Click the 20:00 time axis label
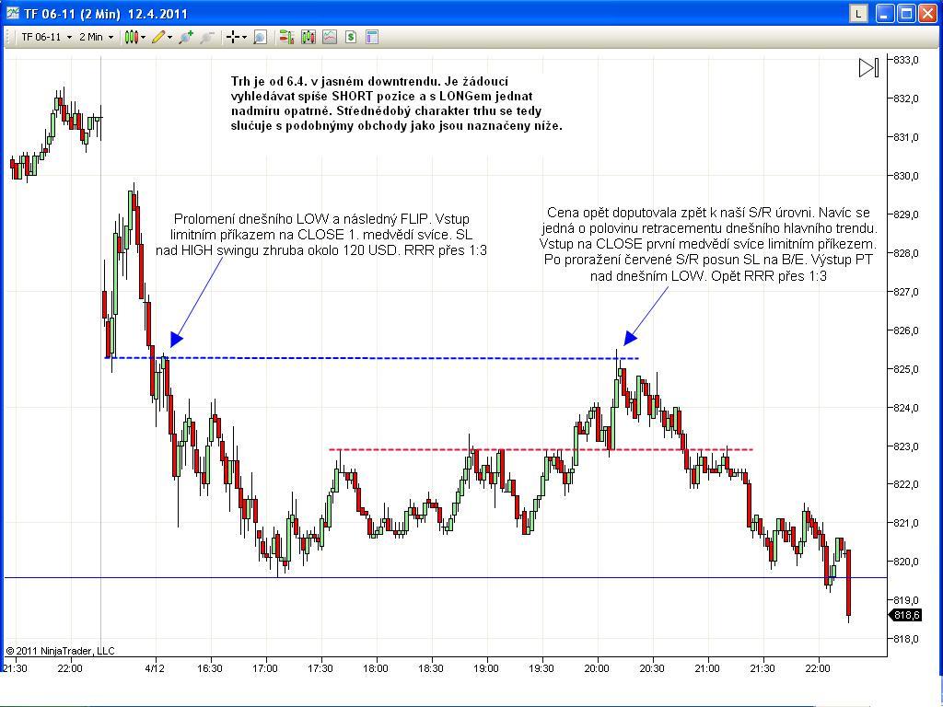Screen dimensions: 943x707 tap(597, 668)
